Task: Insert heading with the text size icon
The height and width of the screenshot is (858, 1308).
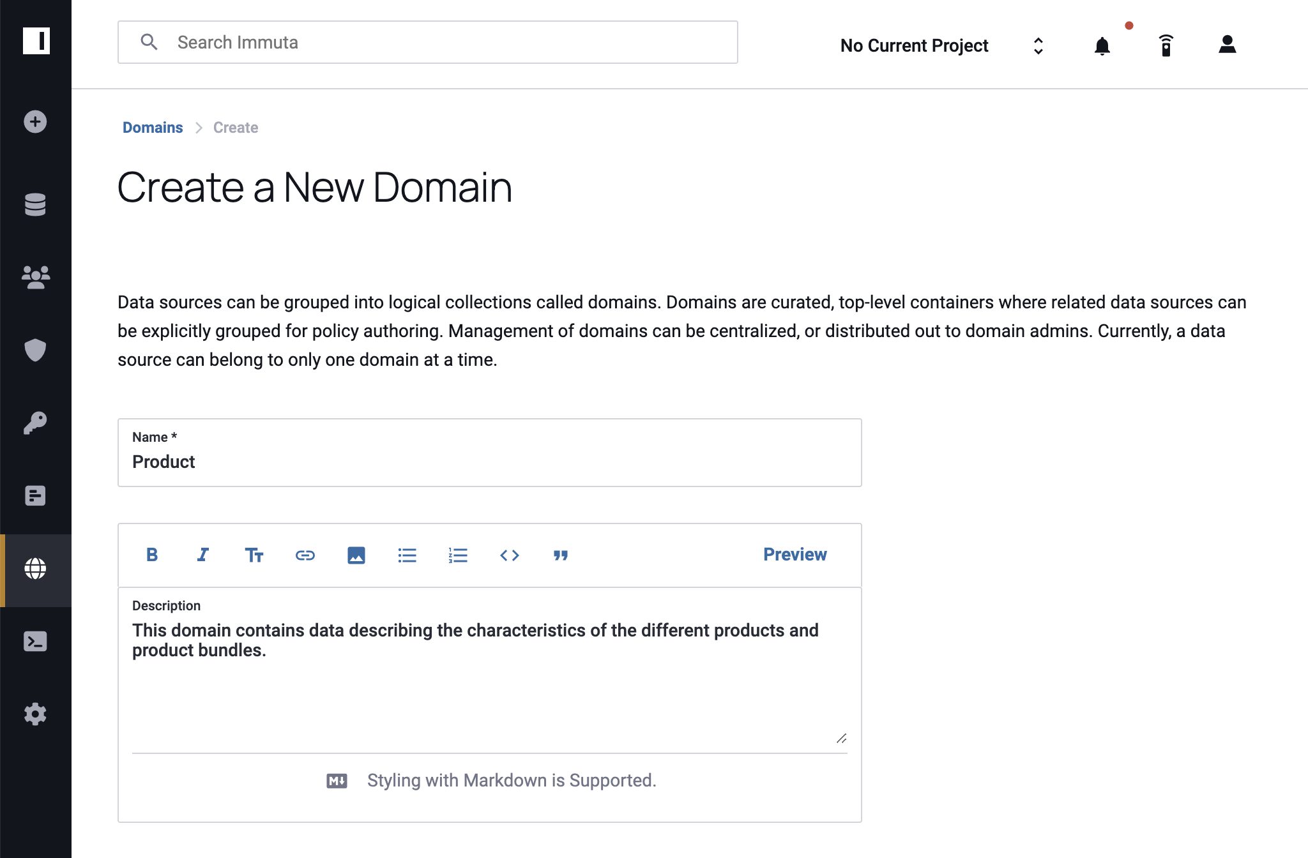Action: (254, 555)
